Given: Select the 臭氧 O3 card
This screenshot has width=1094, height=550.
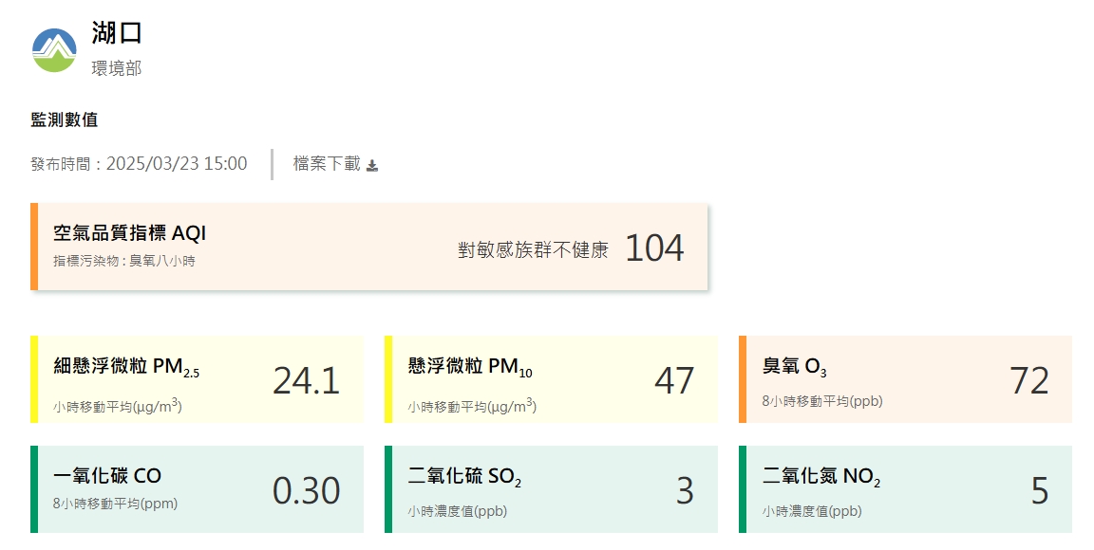Looking at the screenshot, I should [x=906, y=379].
